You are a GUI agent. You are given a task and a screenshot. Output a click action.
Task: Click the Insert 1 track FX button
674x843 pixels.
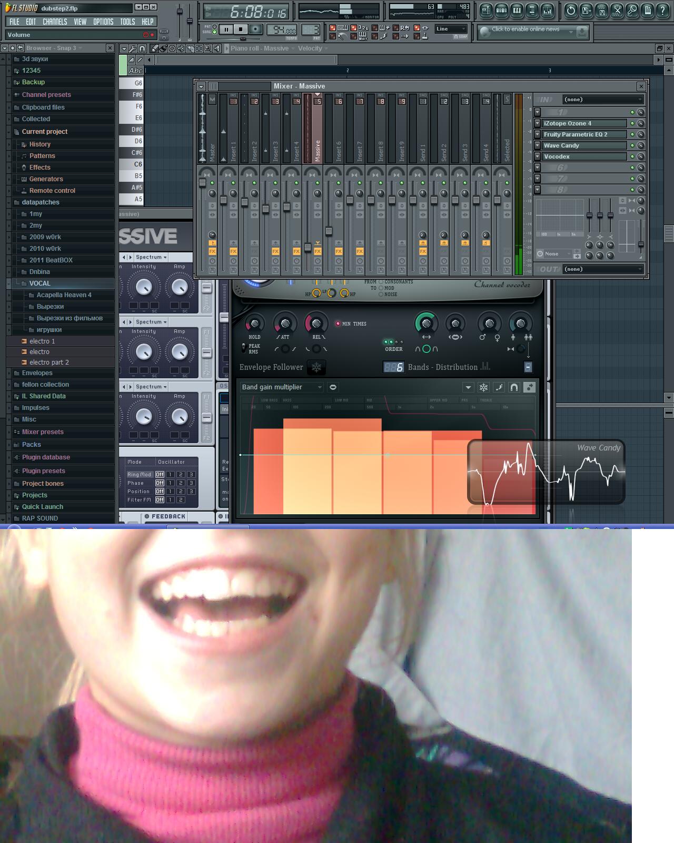233,251
